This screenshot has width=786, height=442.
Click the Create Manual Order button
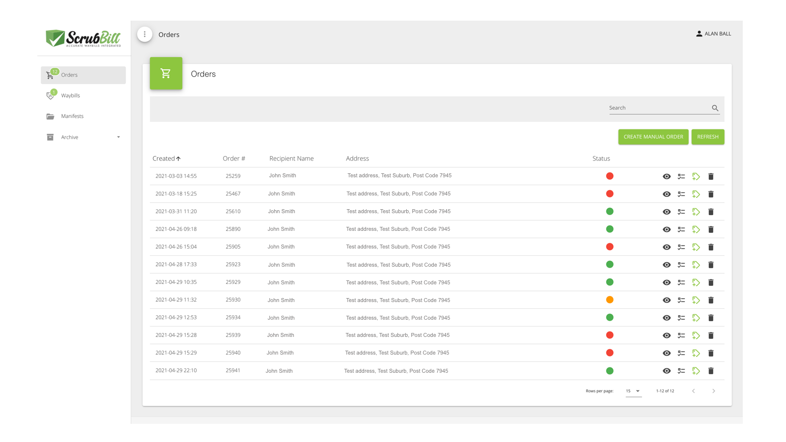653,137
